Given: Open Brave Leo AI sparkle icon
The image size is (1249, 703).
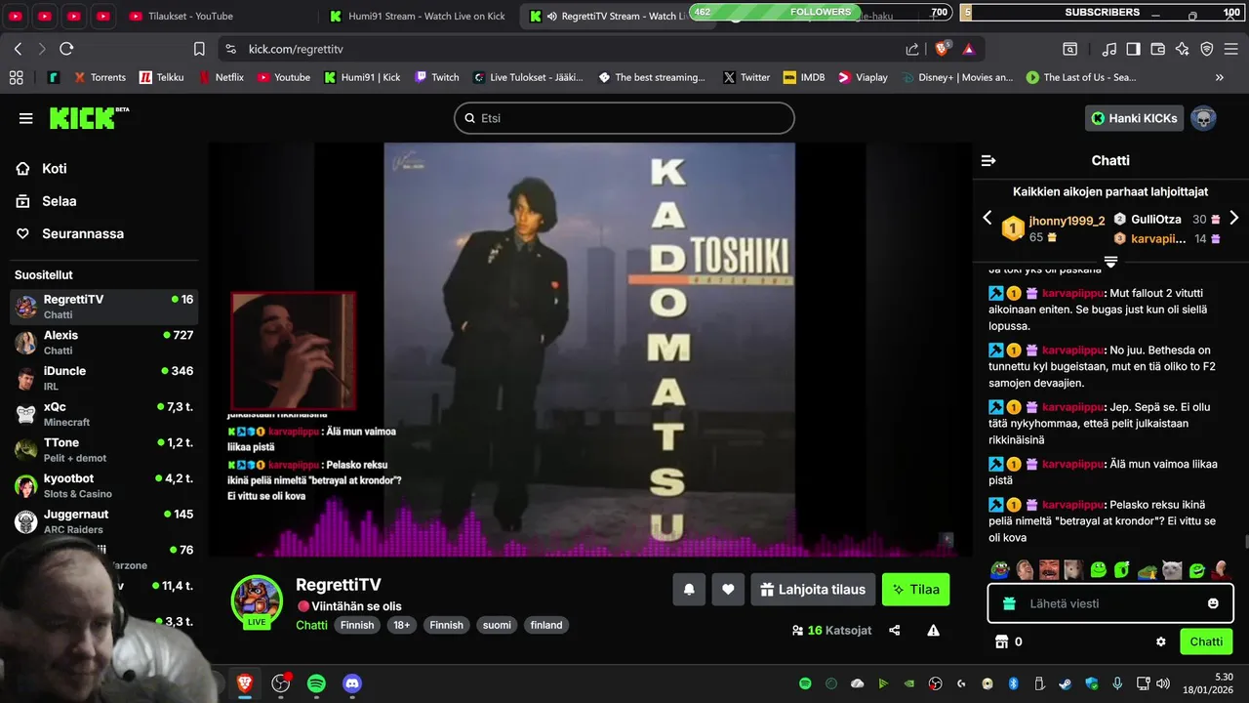Looking at the screenshot, I should coord(1182,49).
